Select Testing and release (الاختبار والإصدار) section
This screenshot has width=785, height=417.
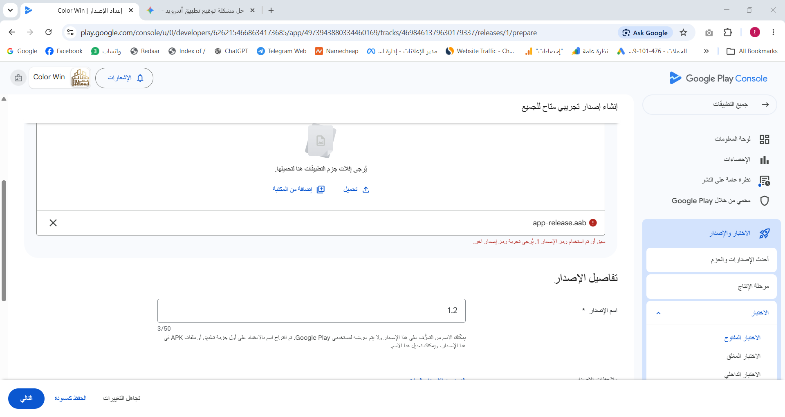(x=711, y=233)
